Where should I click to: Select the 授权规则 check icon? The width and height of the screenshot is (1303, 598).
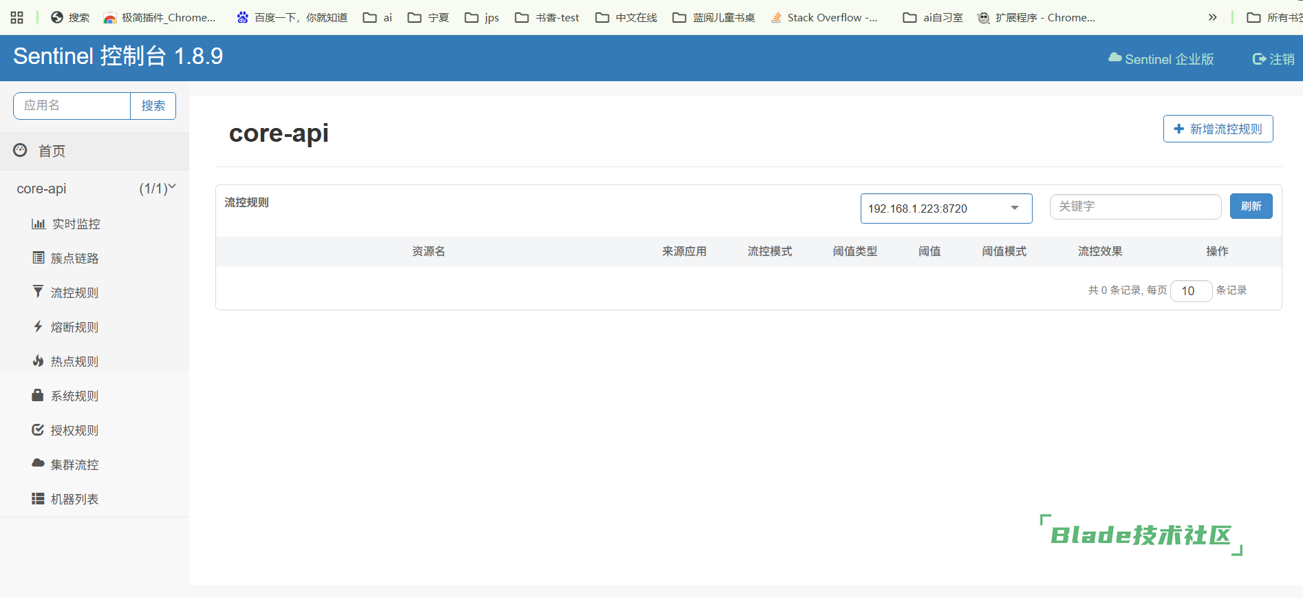[38, 429]
